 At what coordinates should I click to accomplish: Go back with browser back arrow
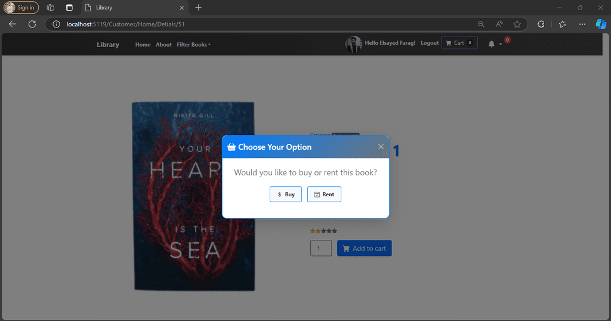(13, 24)
